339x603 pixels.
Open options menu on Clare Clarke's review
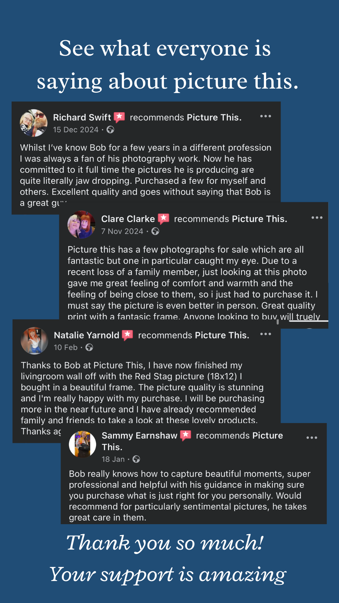[317, 218]
